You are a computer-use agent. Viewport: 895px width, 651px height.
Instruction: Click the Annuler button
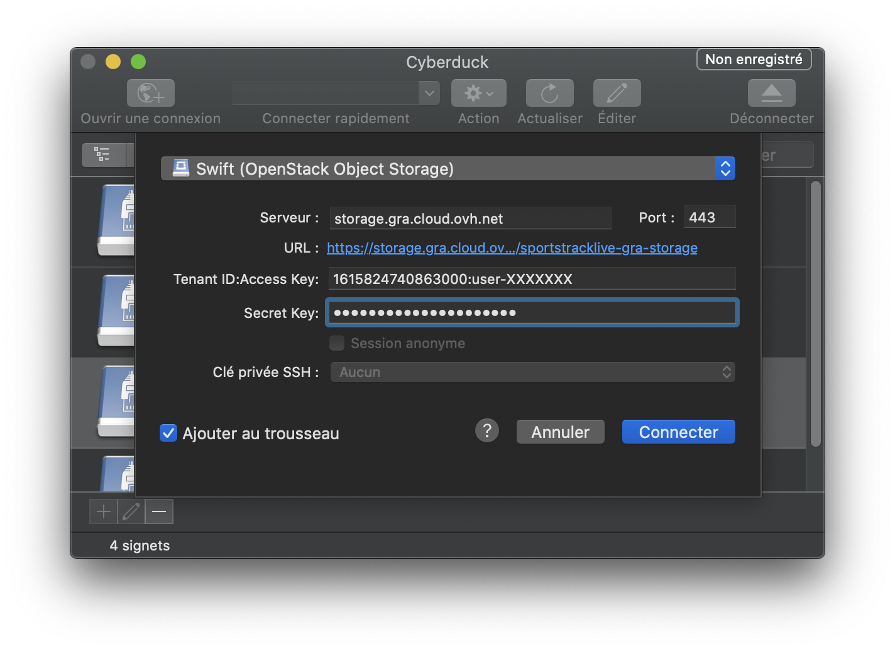click(x=560, y=432)
